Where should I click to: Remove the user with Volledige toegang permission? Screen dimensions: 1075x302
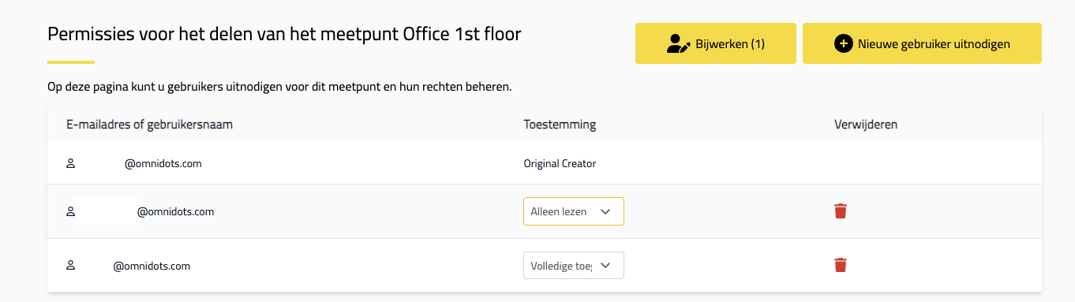[841, 265]
